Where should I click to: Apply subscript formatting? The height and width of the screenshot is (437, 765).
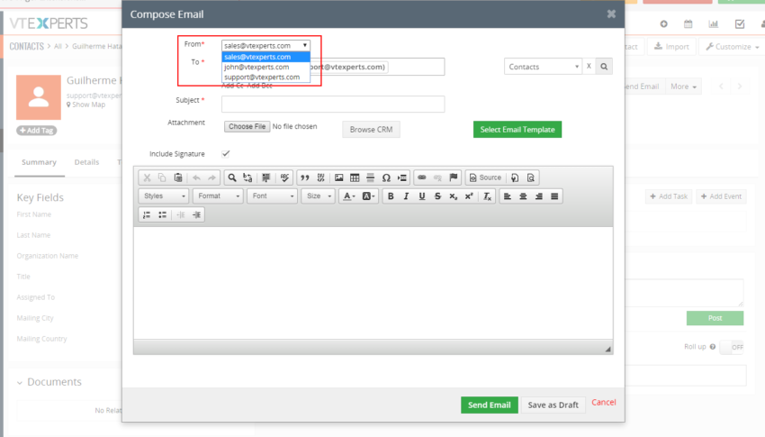454,196
